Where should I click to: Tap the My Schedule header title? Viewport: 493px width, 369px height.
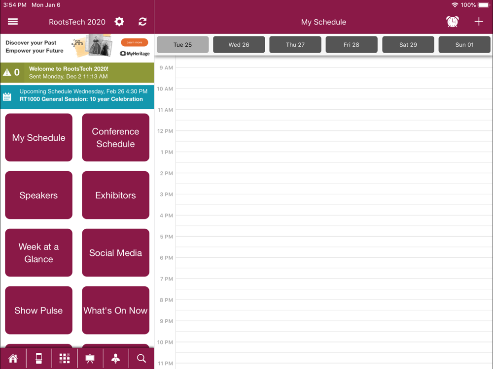323,22
